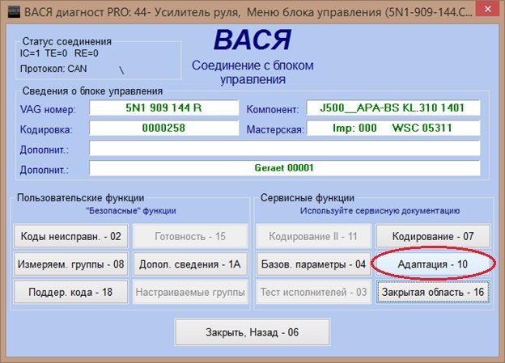
Task: Open Закрытая область - 16
Action: (x=433, y=292)
